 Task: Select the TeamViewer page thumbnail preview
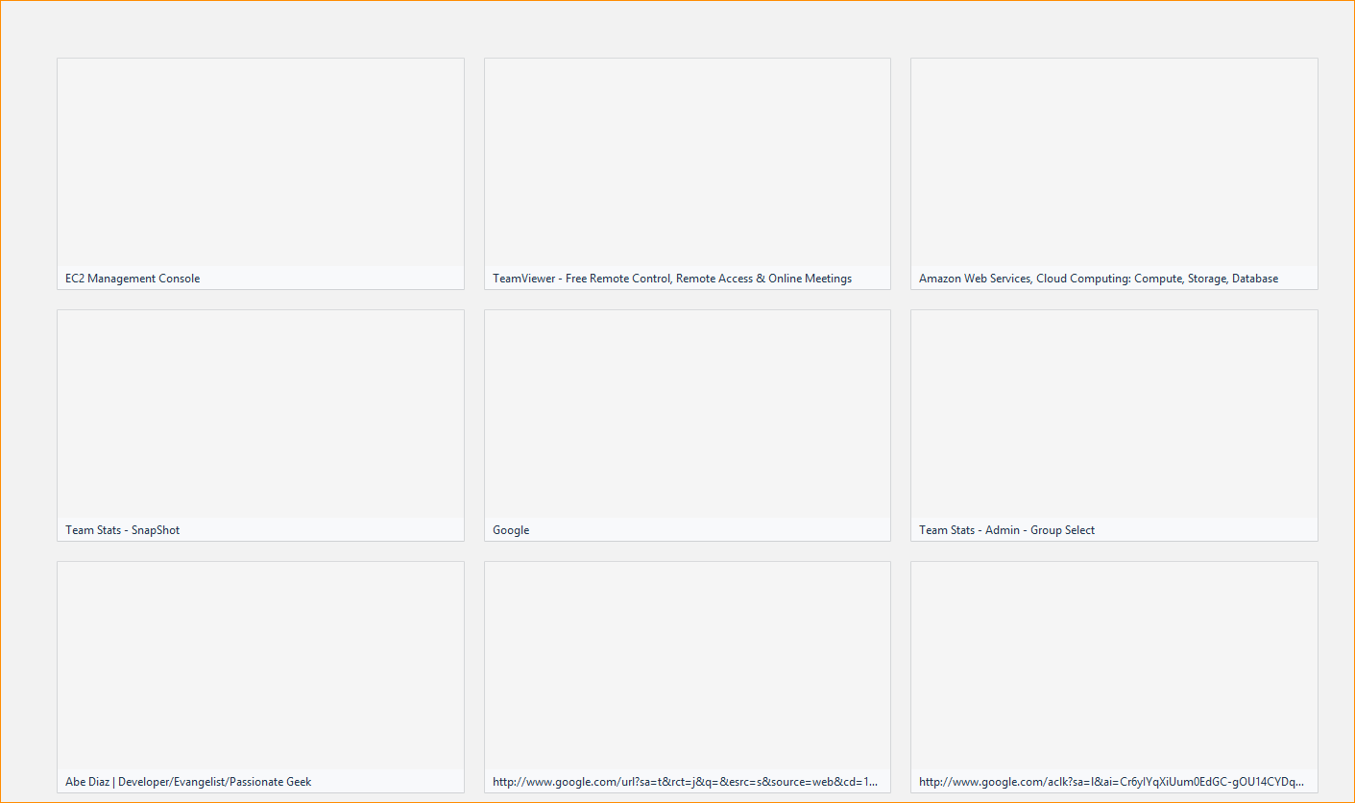687,162
